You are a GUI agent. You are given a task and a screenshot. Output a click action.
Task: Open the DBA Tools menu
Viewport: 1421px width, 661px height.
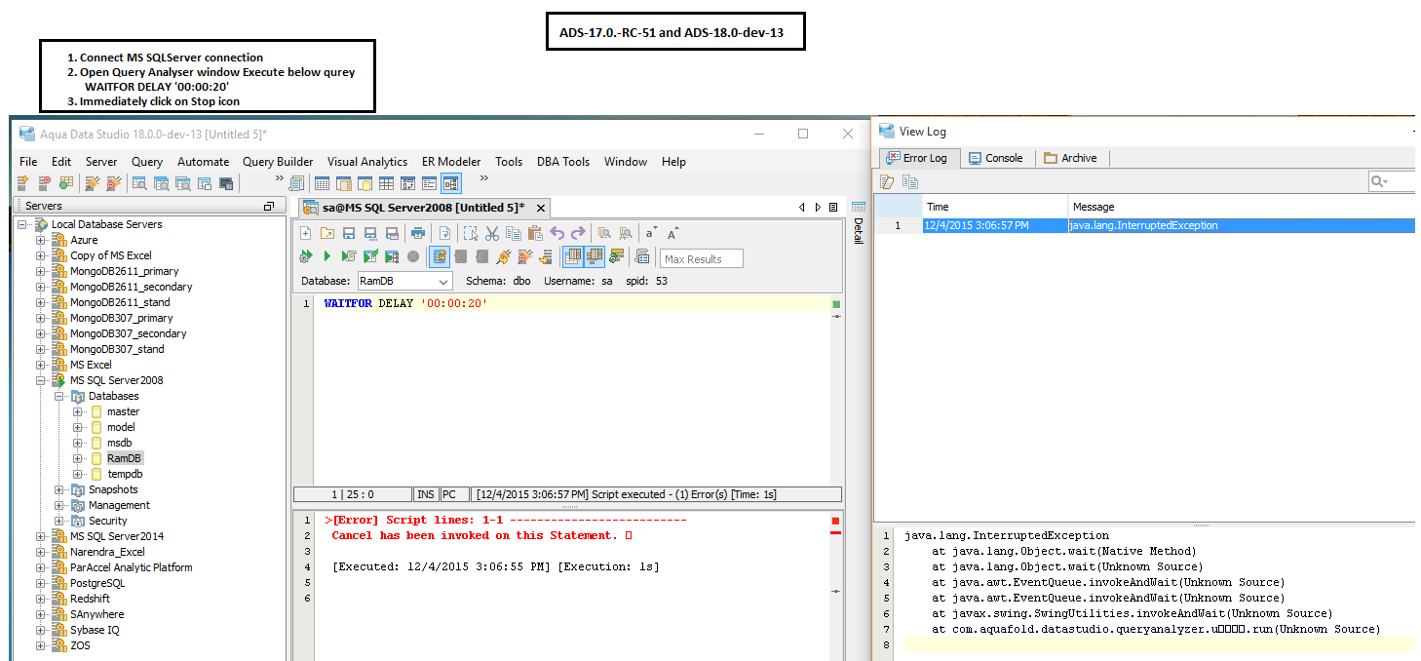563,162
